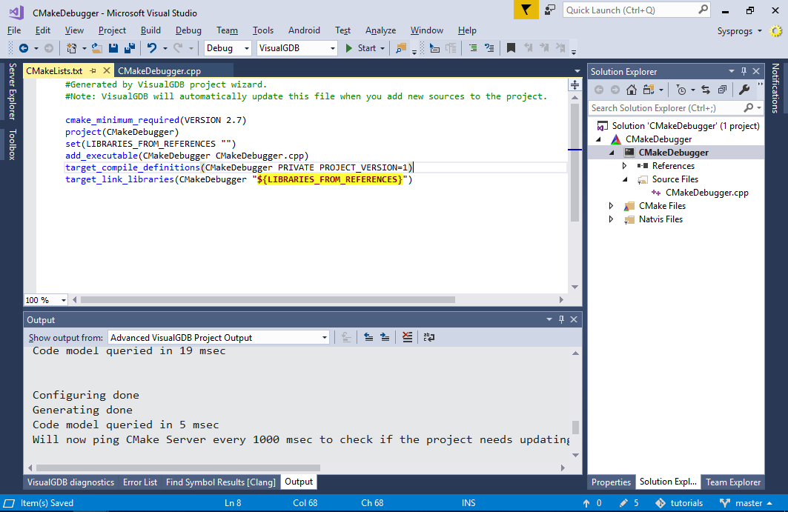This screenshot has width=788, height=512.
Task: Open the File menu
Action: coord(14,30)
